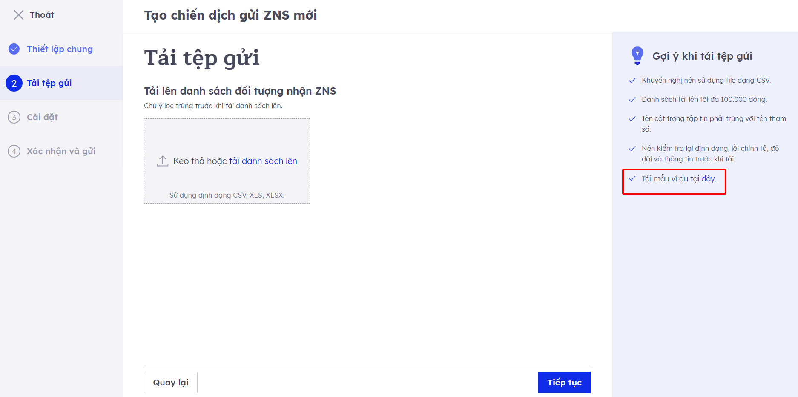798x397 pixels.
Task: Click the X exit icon
Action: pyautogui.click(x=18, y=15)
